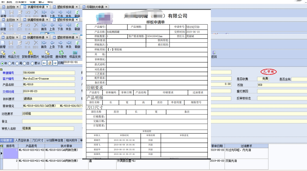Select the 月 radio button
The image size is (307, 171).
coord(9,63)
